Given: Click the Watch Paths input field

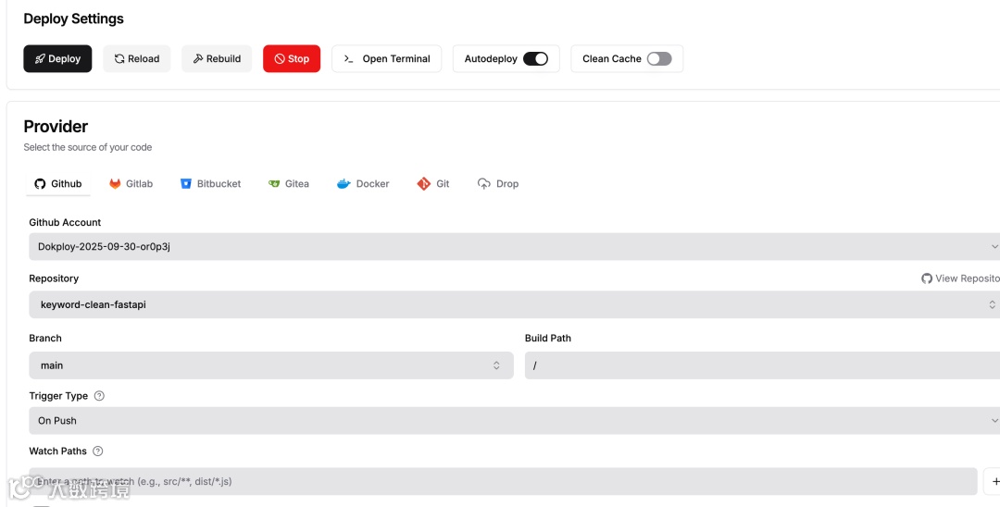Looking at the screenshot, I should click(503, 481).
